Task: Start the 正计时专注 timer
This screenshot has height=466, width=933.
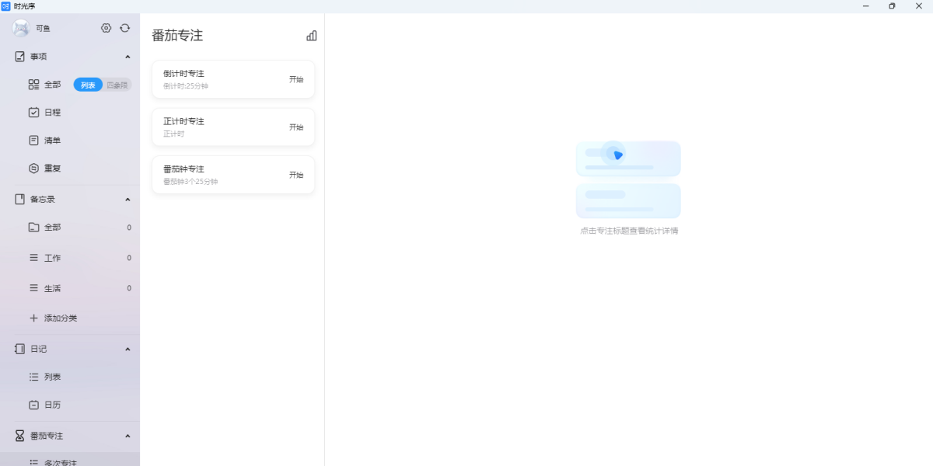Action: (x=296, y=127)
